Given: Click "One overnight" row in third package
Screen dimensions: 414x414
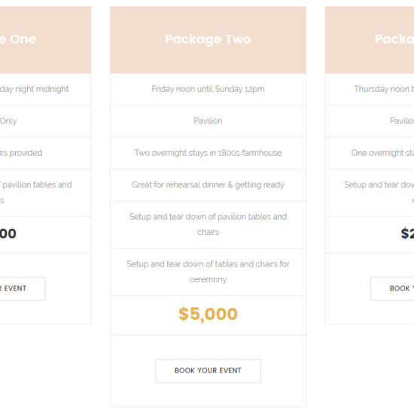Looking at the screenshot, I should (370, 153).
